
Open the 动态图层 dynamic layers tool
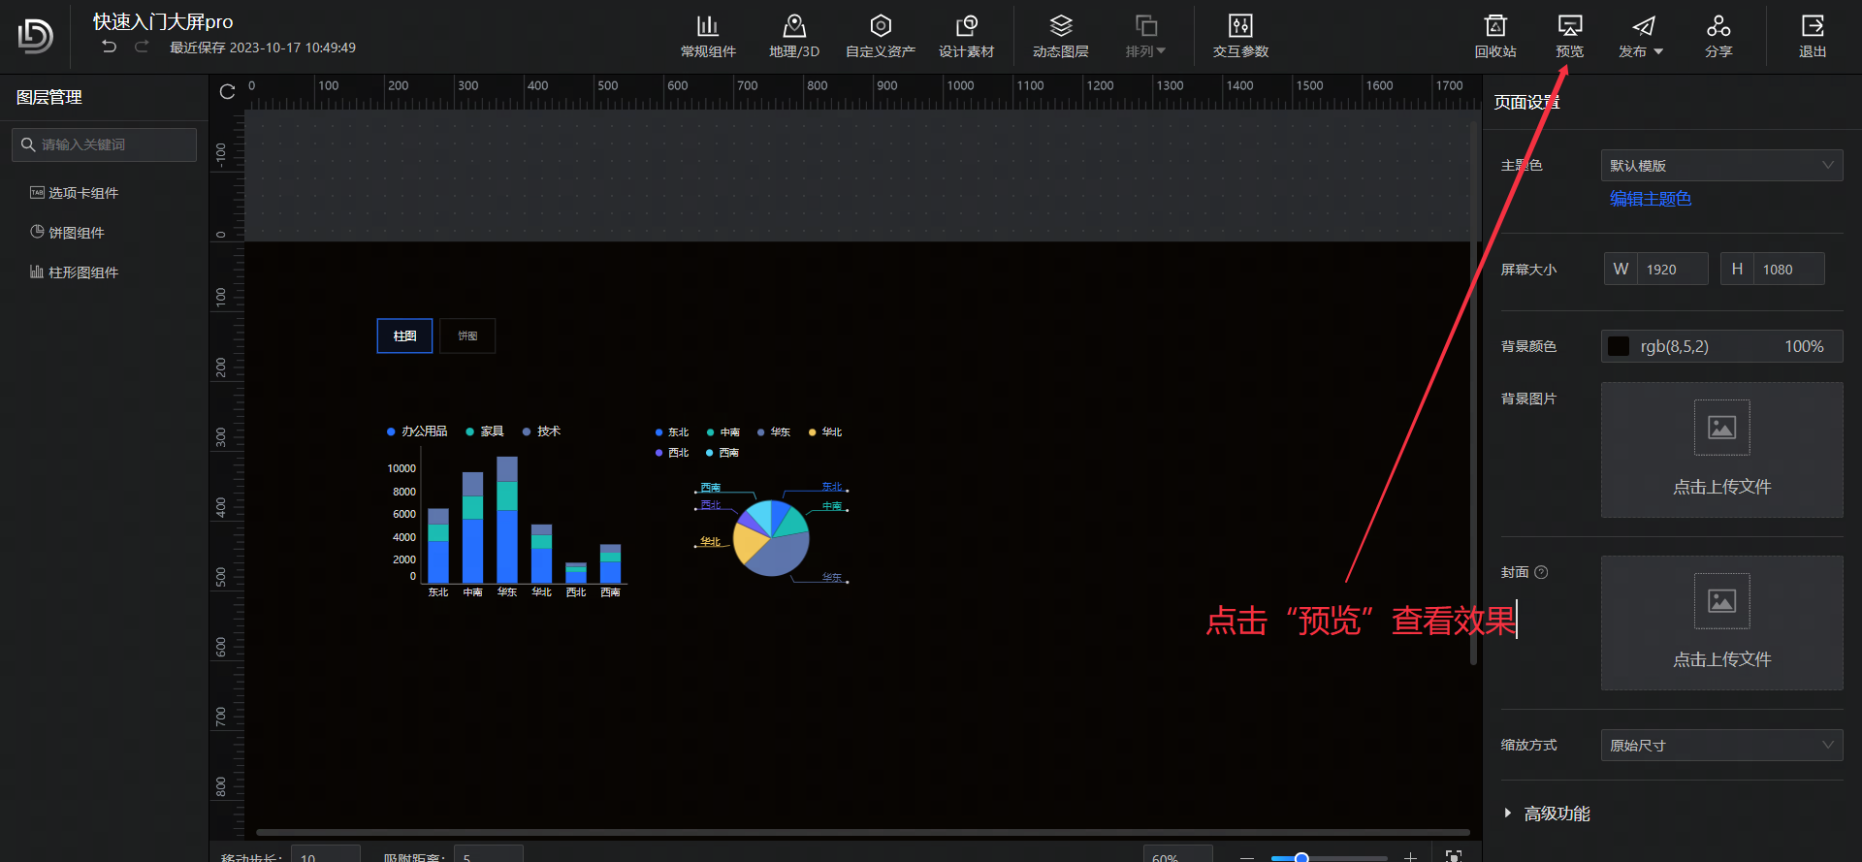pos(1060,37)
